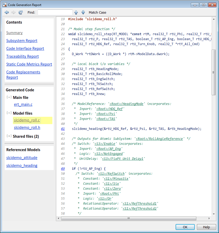Click horizontal scrollbar right arrow
The image size is (219, 233).
(209, 218)
